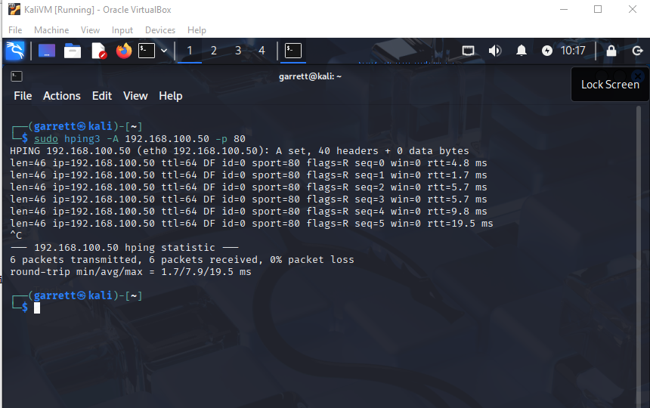Open the terminal Edit menu
Viewport: 650px width, 408px height.
pyautogui.click(x=102, y=96)
